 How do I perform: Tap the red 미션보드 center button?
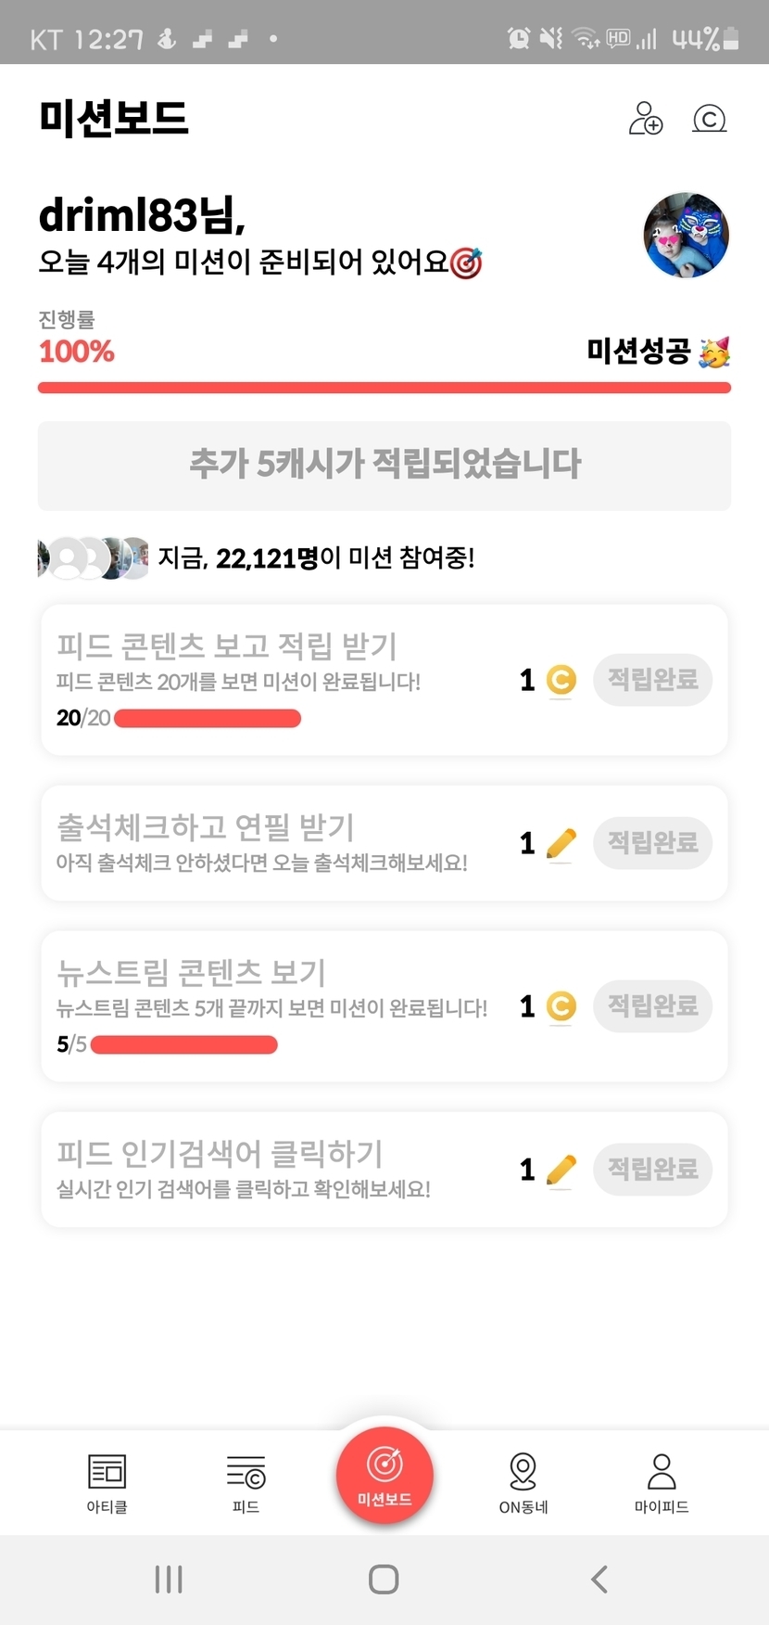384,1475
